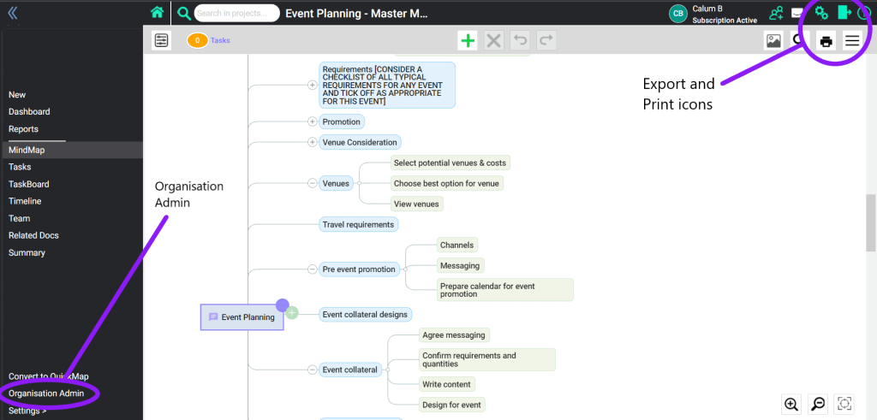Click the Search in projects field

point(236,13)
